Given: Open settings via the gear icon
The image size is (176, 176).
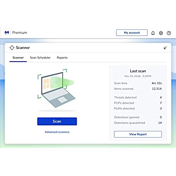Looking at the screenshot, I should [x=161, y=33].
